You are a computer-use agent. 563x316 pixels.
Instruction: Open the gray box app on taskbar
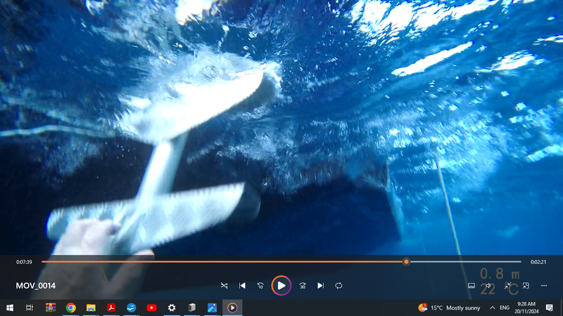[x=192, y=308]
